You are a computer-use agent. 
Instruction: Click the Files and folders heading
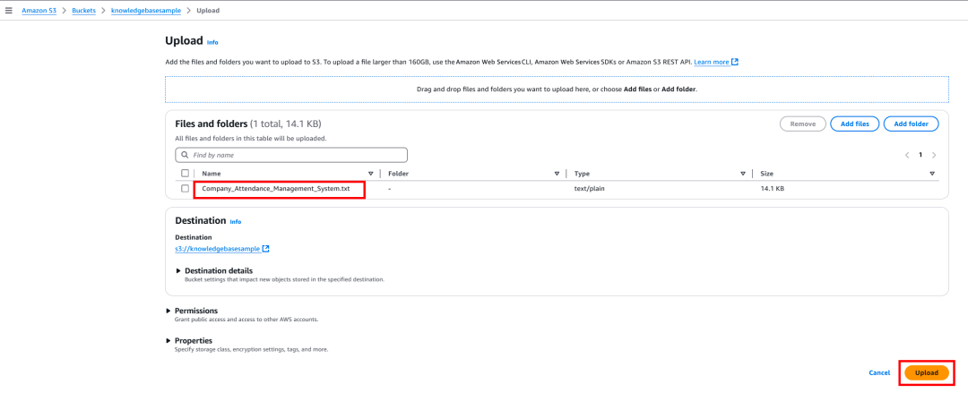pyautogui.click(x=212, y=124)
